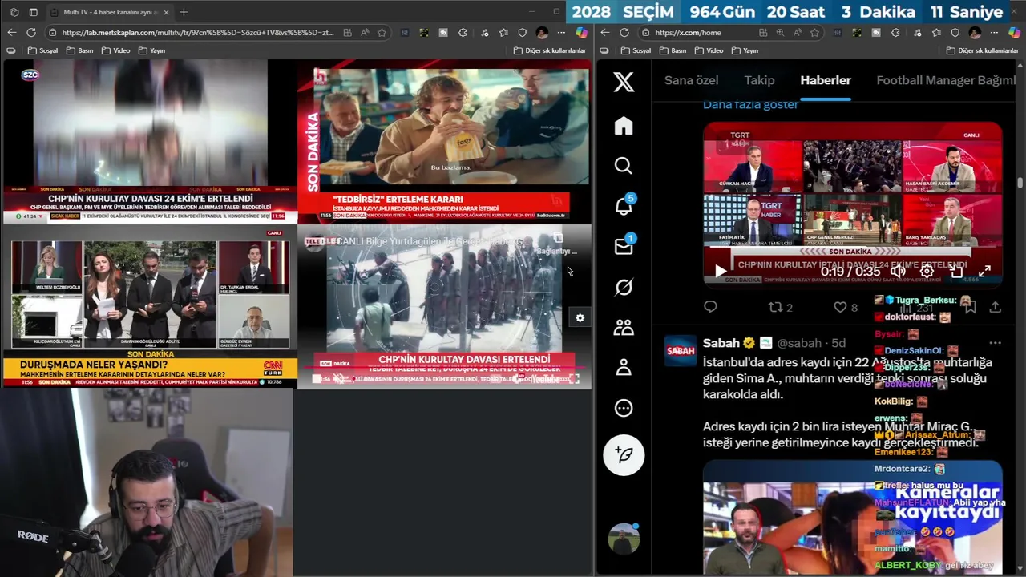Open new tab in left browser
The height and width of the screenshot is (577, 1026).
point(184,12)
